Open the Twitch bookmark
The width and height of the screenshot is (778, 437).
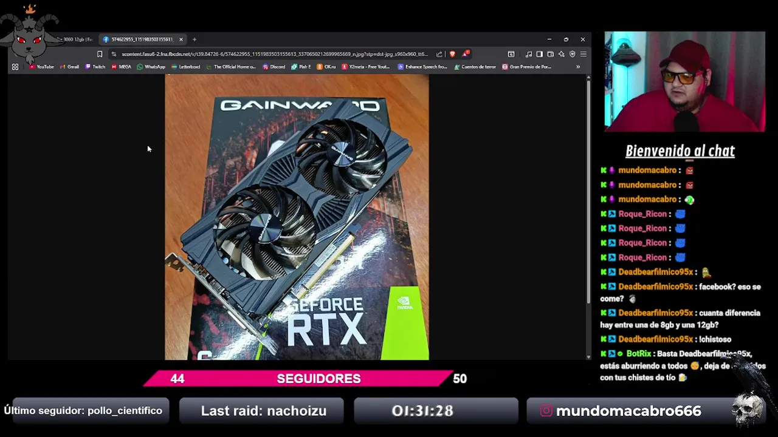pos(95,67)
